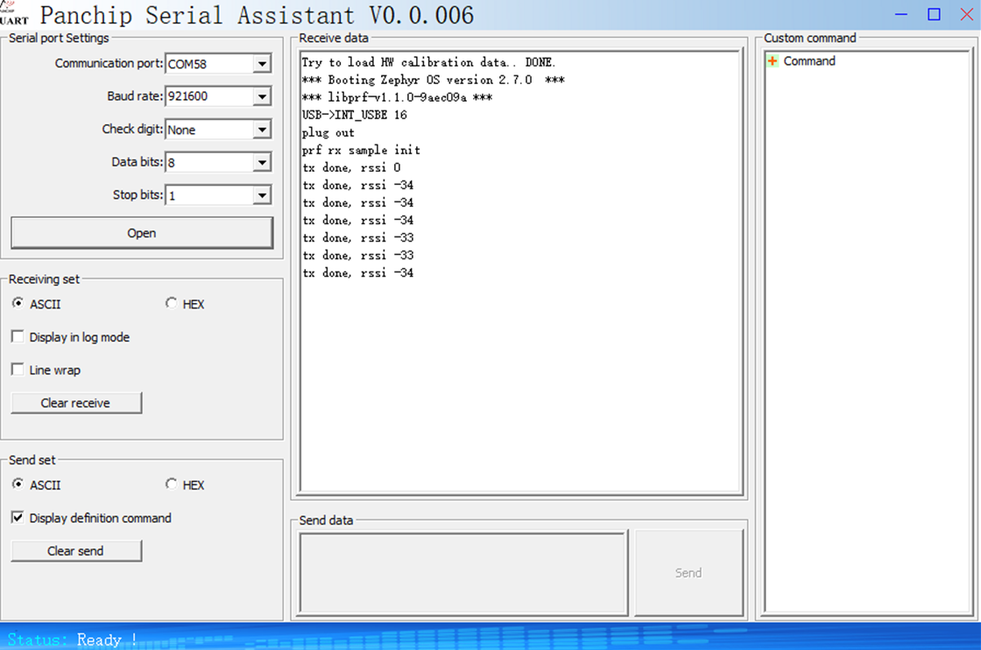Select HEX in Send set
Image resolution: width=981 pixels, height=650 pixels.
(171, 484)
